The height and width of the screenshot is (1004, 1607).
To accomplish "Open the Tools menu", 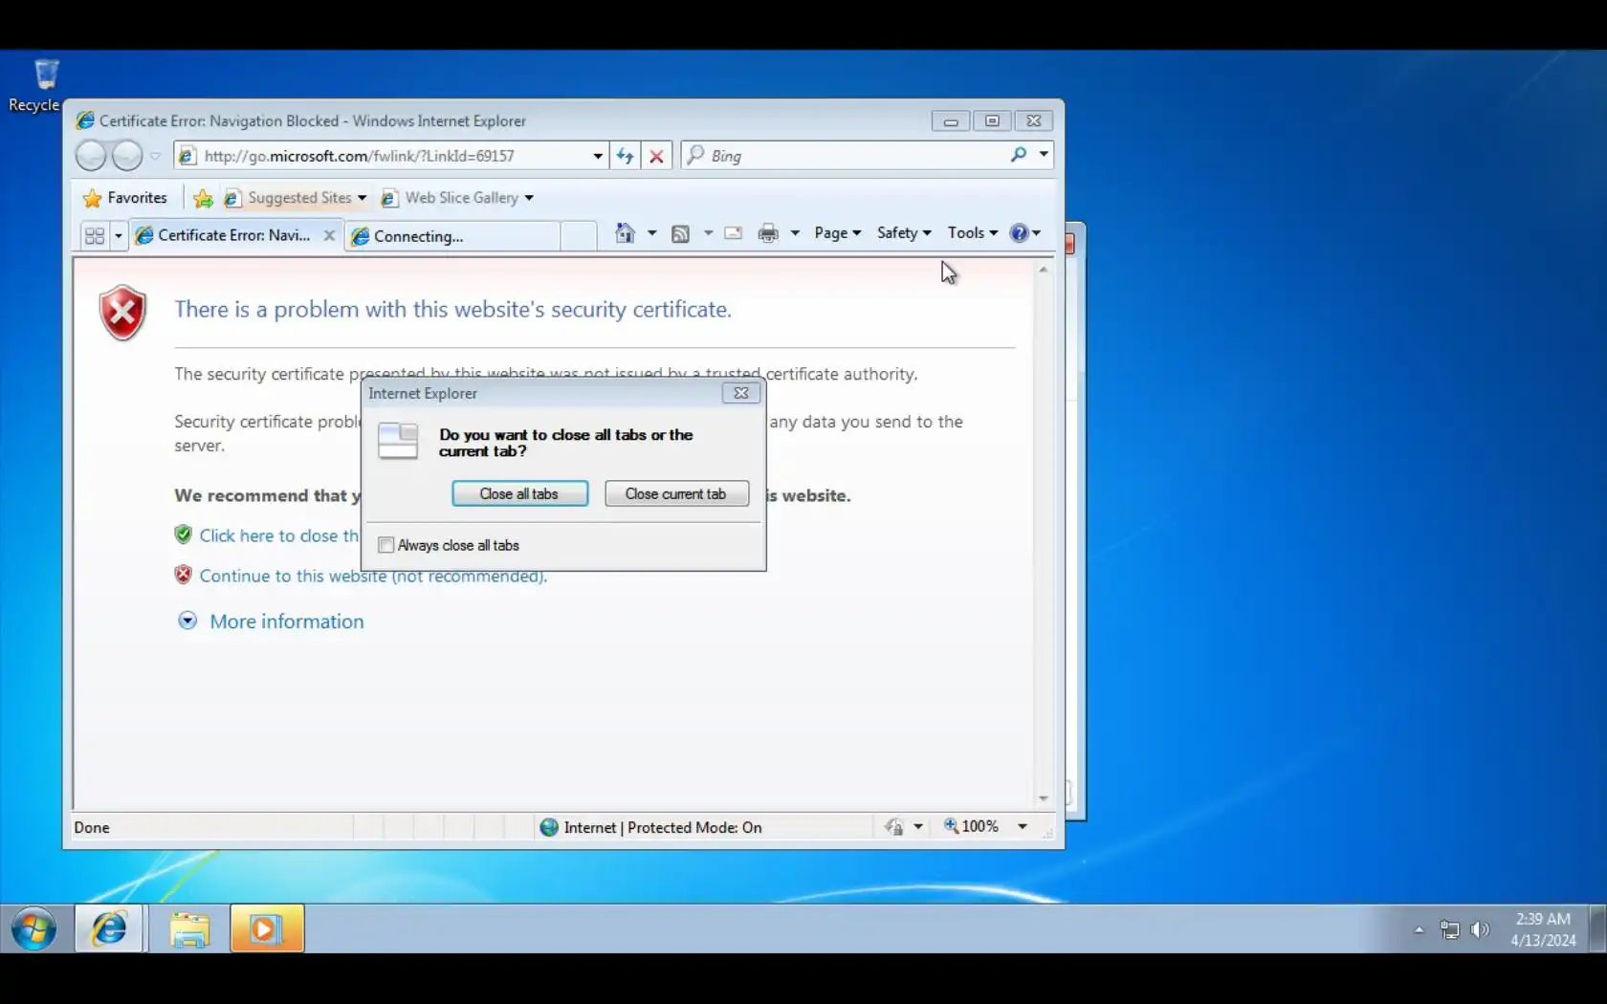I will click(973, 233).
